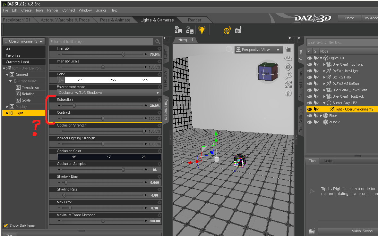Viewport: 378px width, 236px height.
Task: Switch to the FaceMorph101 tab
Action: (x=16, y=20)
